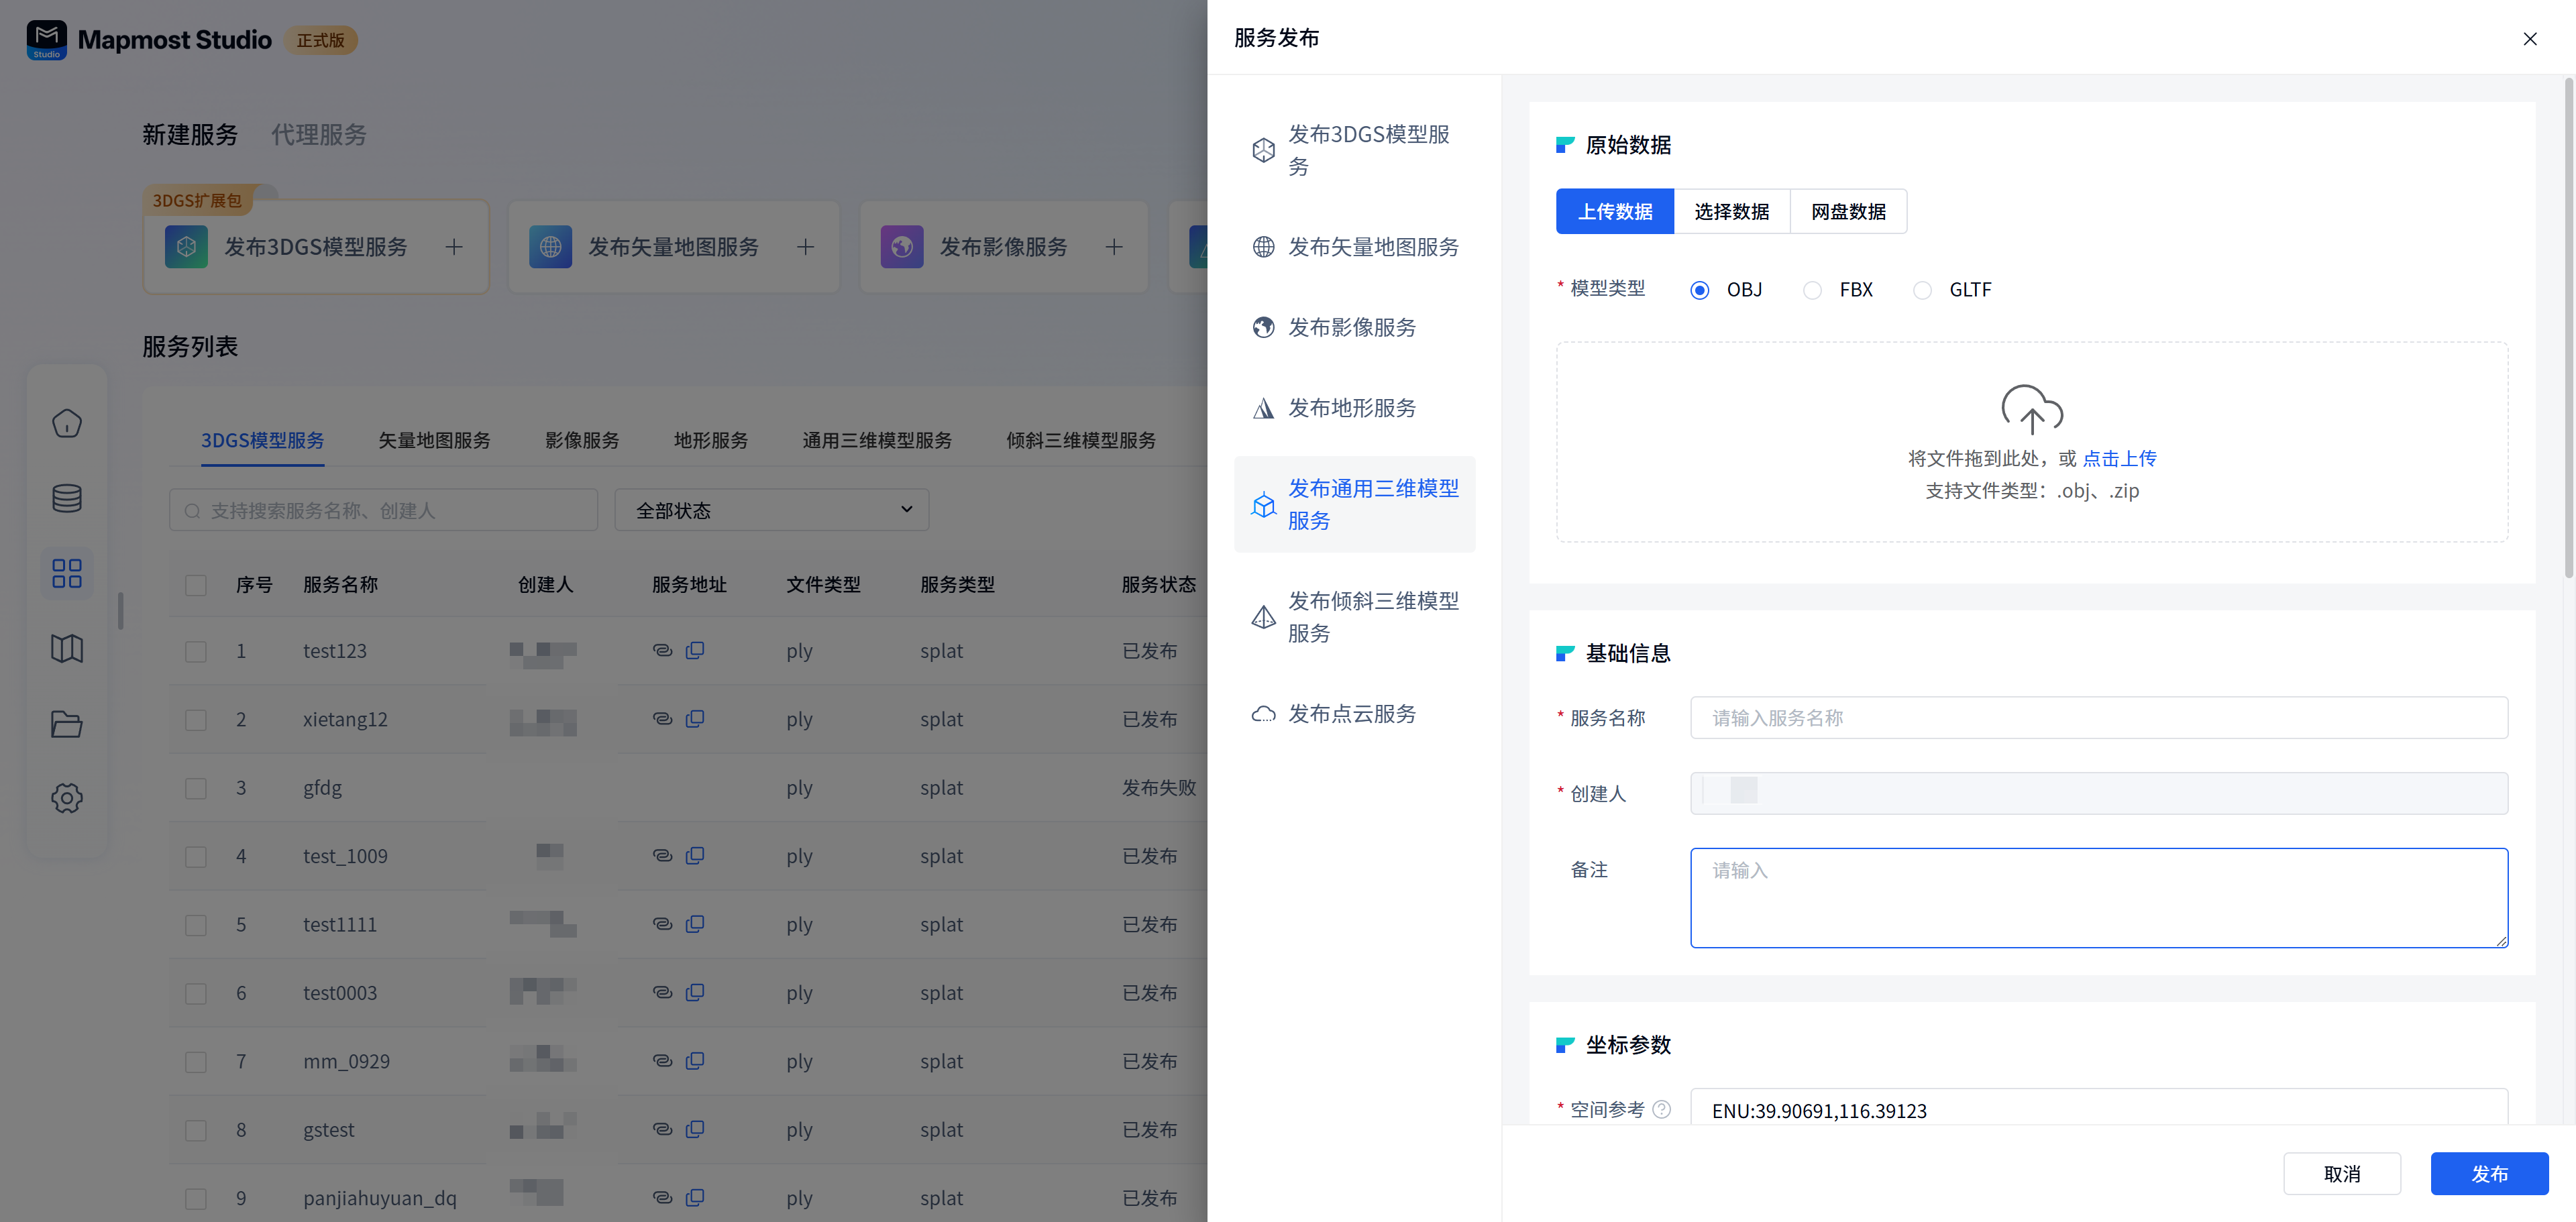Click the help icon beside 空间参考
The height and width of the screenshot is (1222, 2576).
click(x=1661, y=1109)
